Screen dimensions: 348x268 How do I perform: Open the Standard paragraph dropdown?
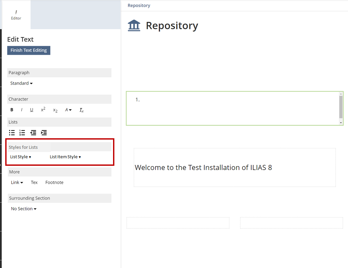point(21,83)
